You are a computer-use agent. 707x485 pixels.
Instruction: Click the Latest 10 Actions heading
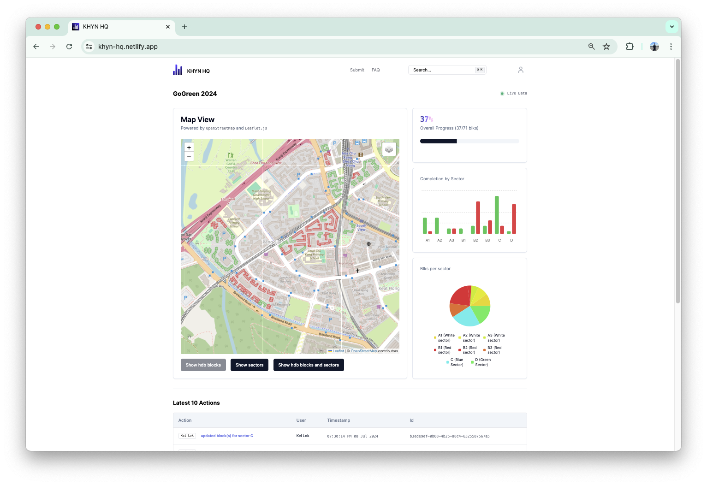pyautogui.click(x=196, y=403)
